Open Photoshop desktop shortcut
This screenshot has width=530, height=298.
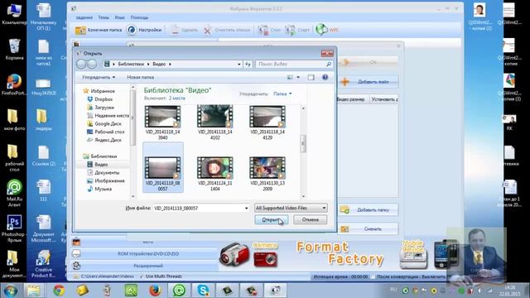point(14,228)
